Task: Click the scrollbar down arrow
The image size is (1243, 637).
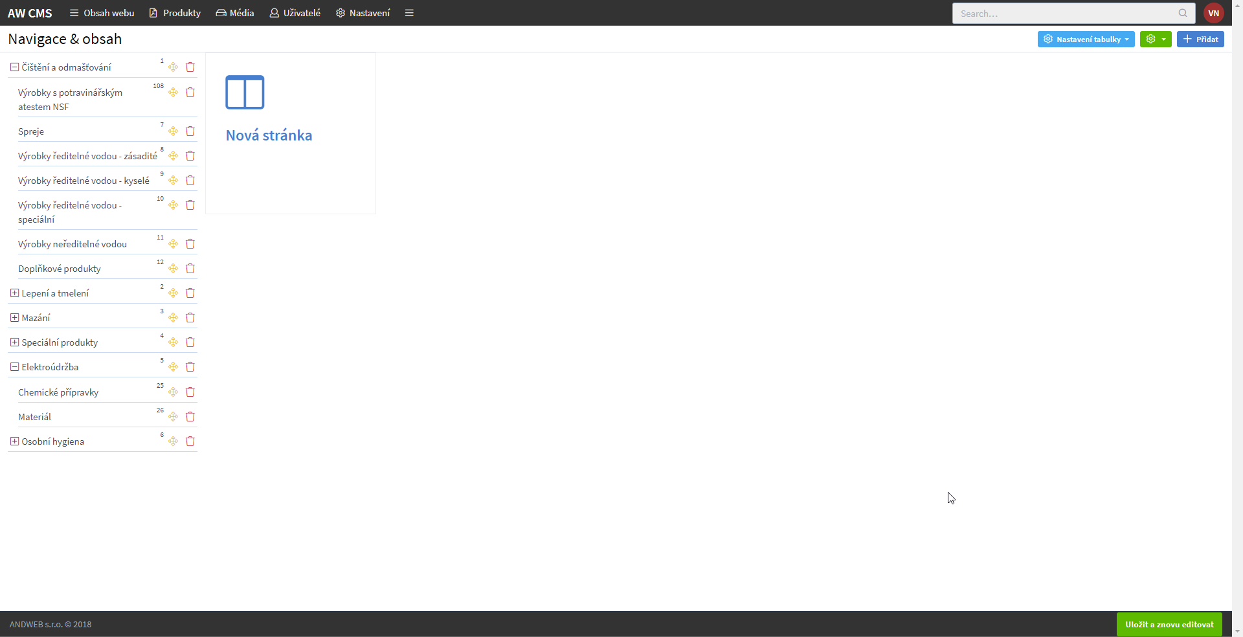Action: tap(1237, 631)
